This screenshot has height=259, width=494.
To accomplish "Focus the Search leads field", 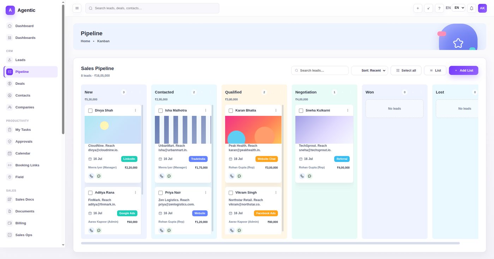I will click(x=320, y=70).
